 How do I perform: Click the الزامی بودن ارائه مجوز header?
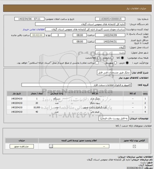pyautogui.click(x=134, y=141)
